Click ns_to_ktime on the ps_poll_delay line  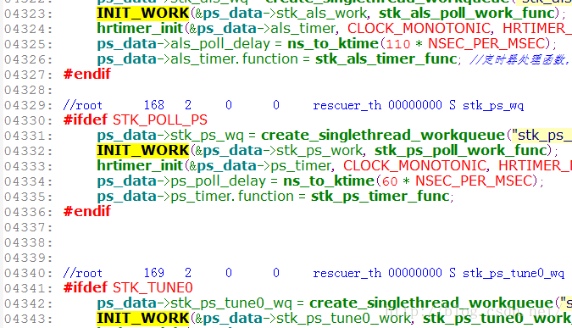coord(329,181)
